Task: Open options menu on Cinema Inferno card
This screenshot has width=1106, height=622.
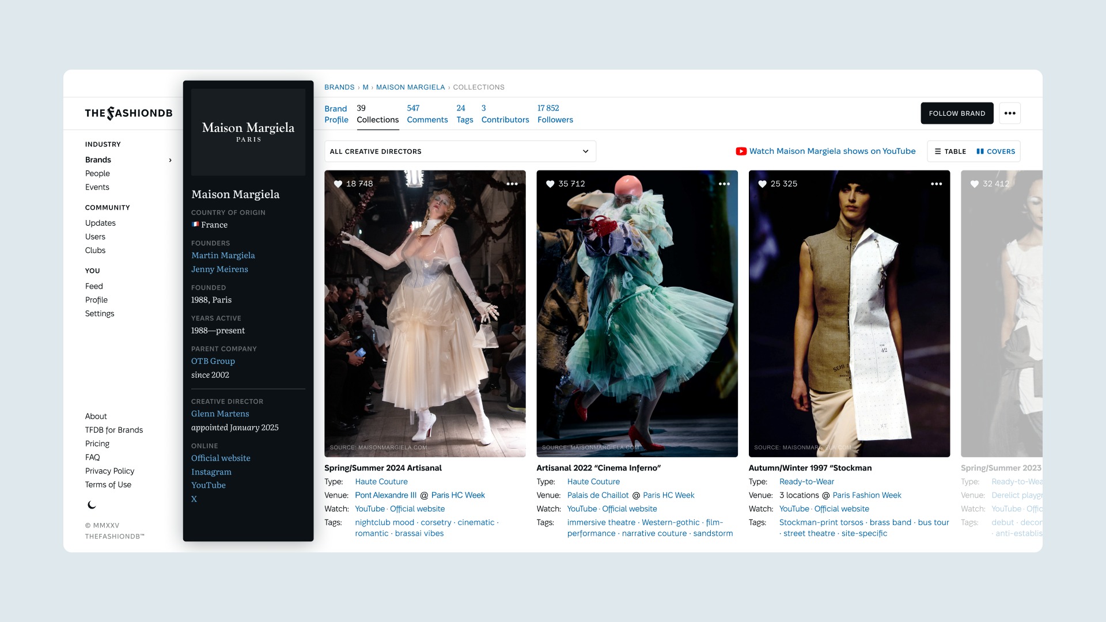Action: pos(724,184)
